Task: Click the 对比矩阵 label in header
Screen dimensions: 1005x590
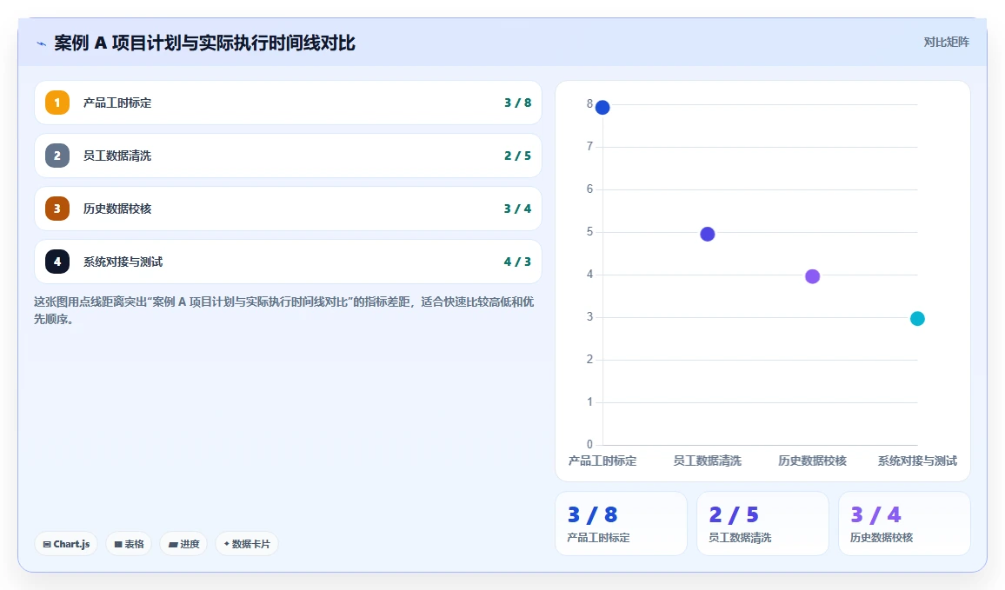Action: click(x=946, y=43)
